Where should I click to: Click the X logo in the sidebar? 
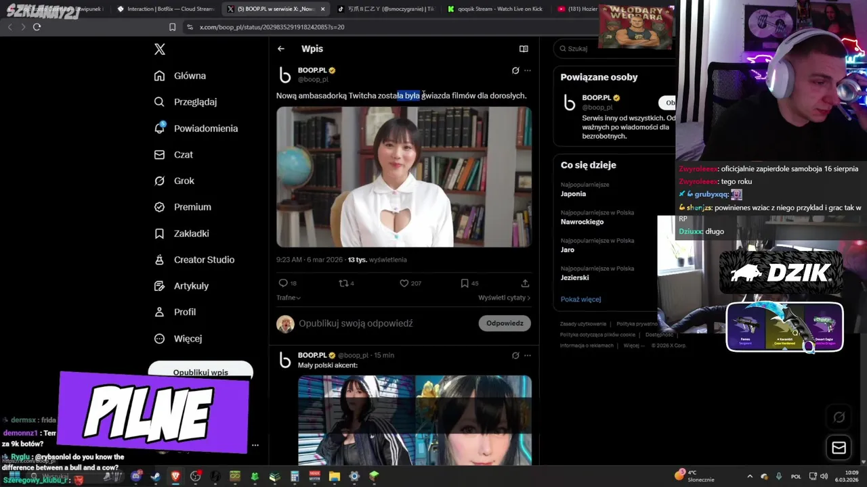click(x=160, y=49)
